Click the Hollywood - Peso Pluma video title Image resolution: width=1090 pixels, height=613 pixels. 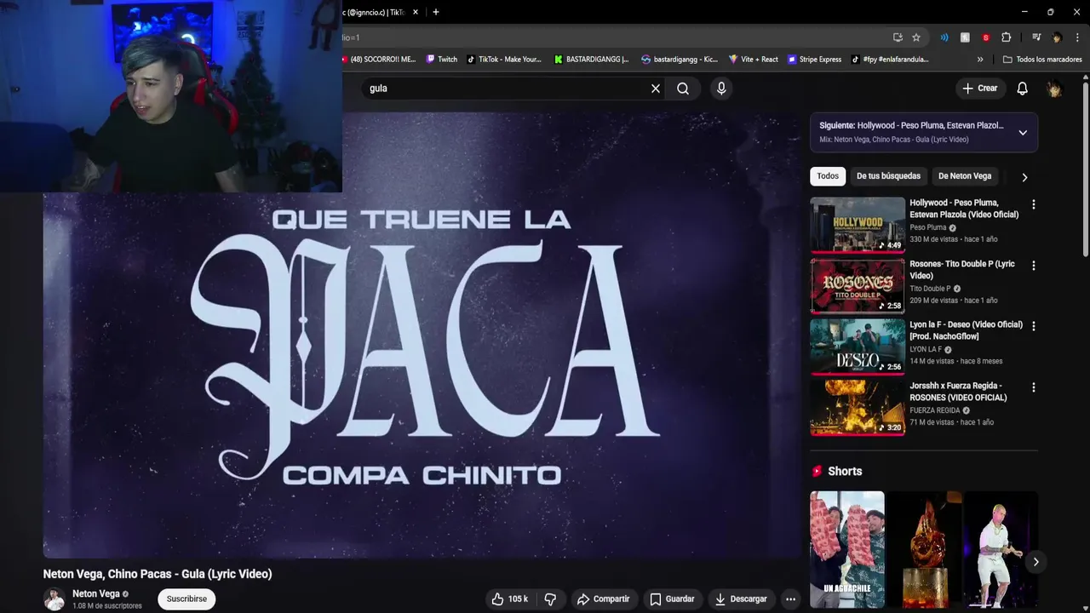coord(964,209)
